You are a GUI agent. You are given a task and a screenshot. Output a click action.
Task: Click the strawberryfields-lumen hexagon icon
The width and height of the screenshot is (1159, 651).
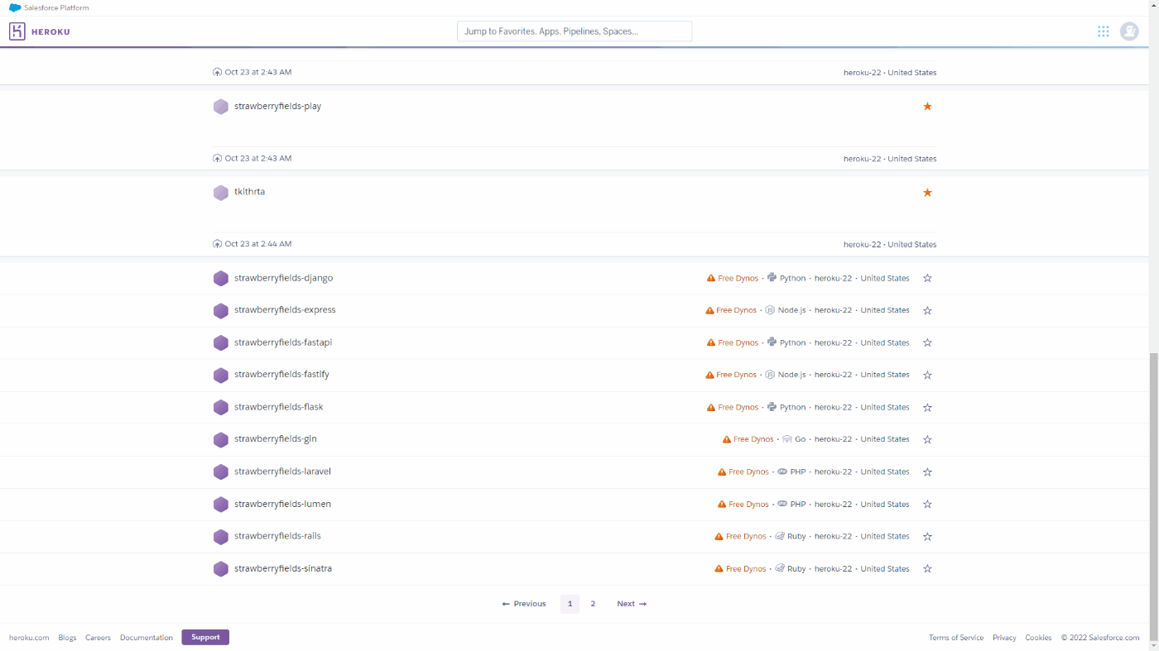coord(221,505)
